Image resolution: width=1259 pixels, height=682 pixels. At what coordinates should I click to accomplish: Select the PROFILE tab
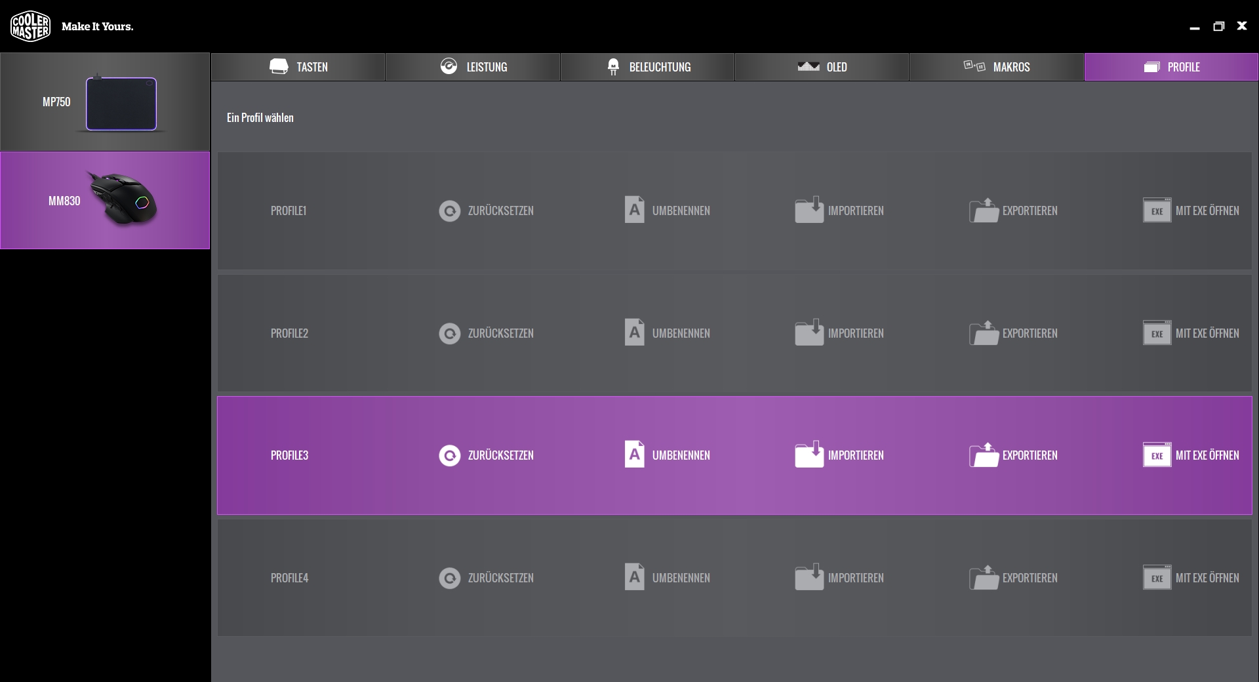(1171, 67)
